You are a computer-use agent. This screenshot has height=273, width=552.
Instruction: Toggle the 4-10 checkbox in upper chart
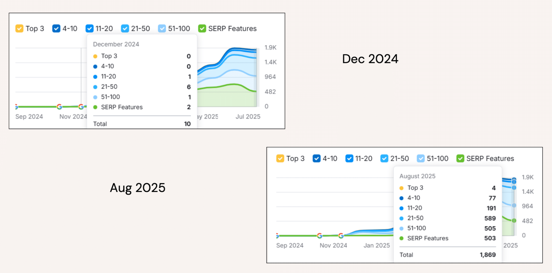tap(56, 28)
